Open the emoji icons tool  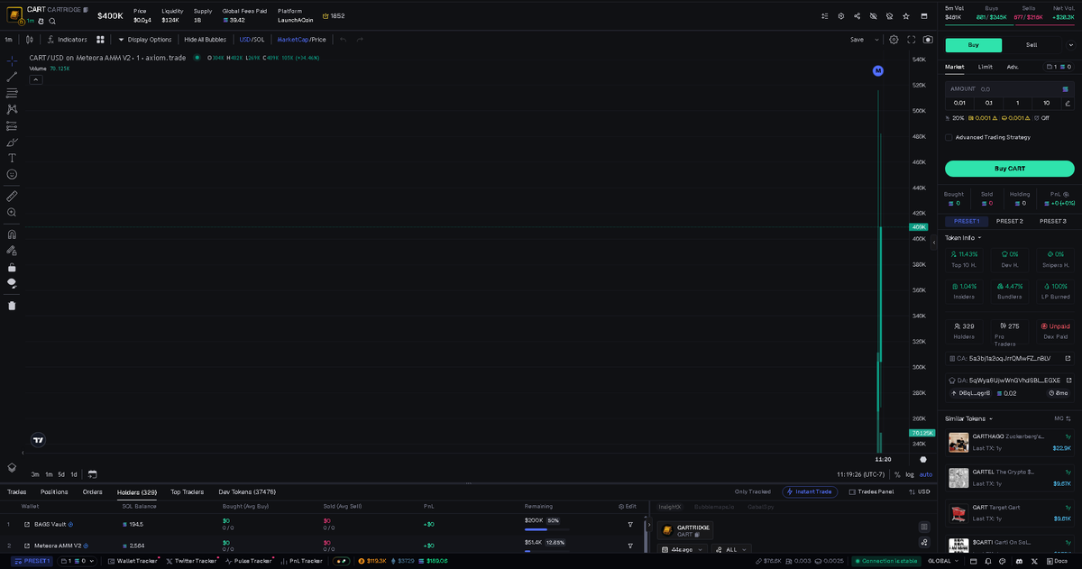[x=12, y=174]
